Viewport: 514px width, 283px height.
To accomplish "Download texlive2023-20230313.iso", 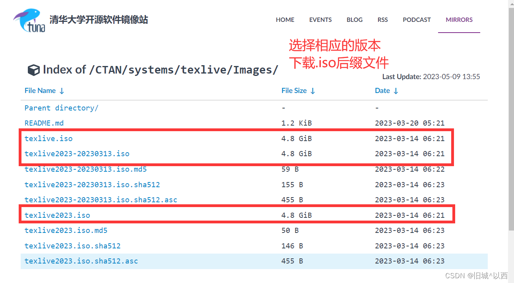I will [77, 153].
